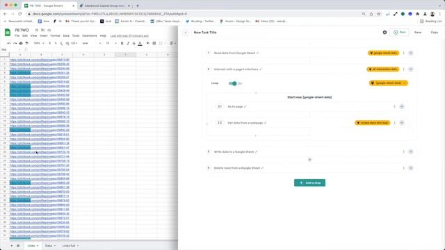Open more options for step 1
The height and width of the screenshot is (250, 445).
[x=403, y=53]
